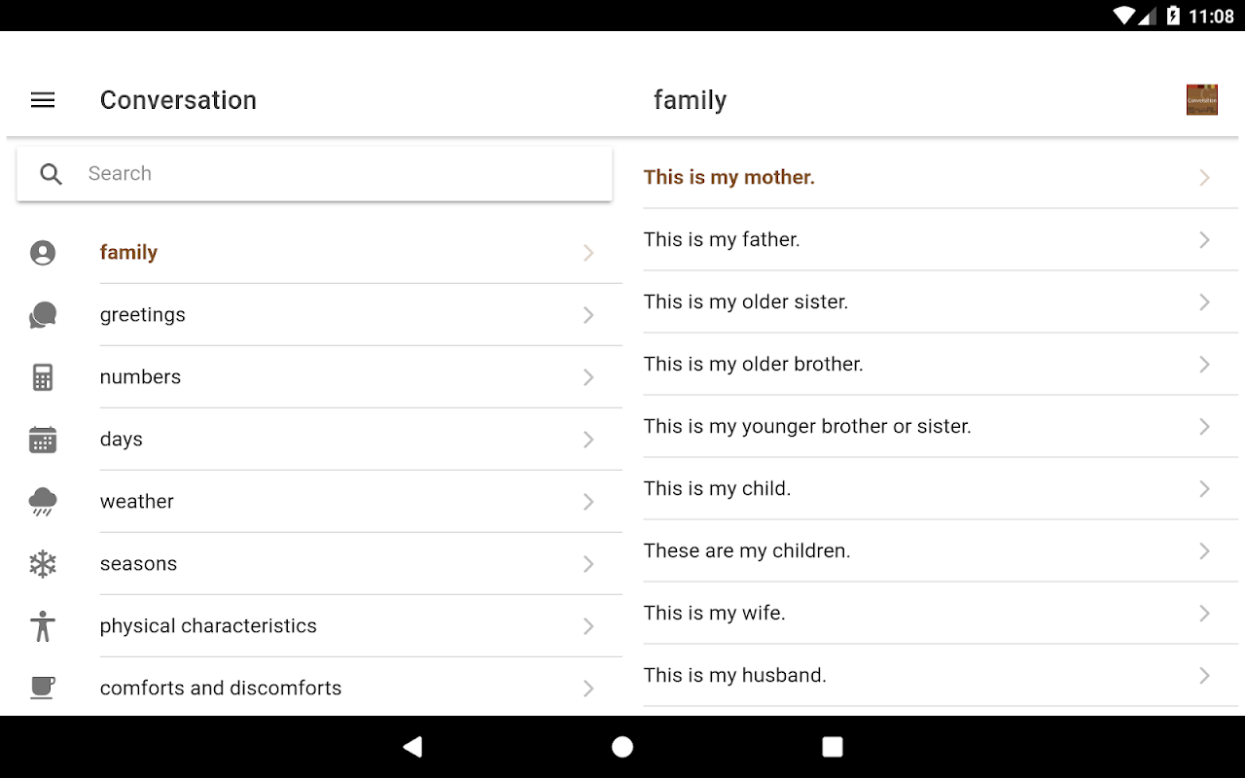Image resolution: width=1245 pixels, height=778 pixels.
Task: Click the comforts coffee cup icon
Action: 43,688
